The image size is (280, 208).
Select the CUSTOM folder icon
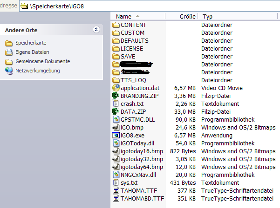pos(116,33)
